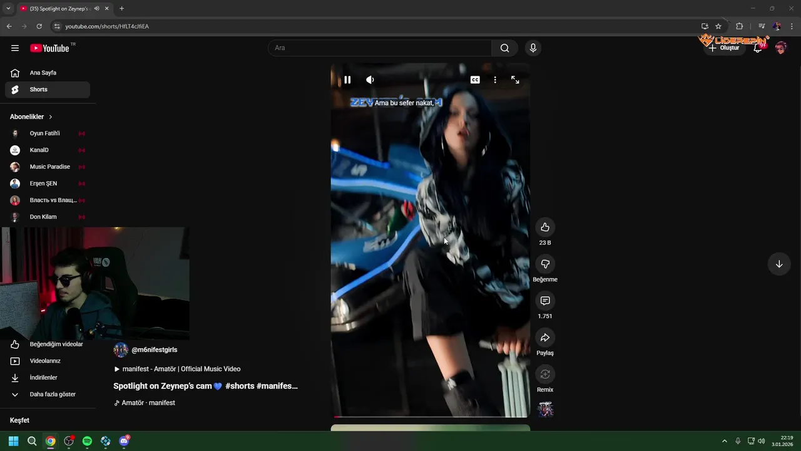
Task: Pause the Shorts video
Action: (347, 80)
